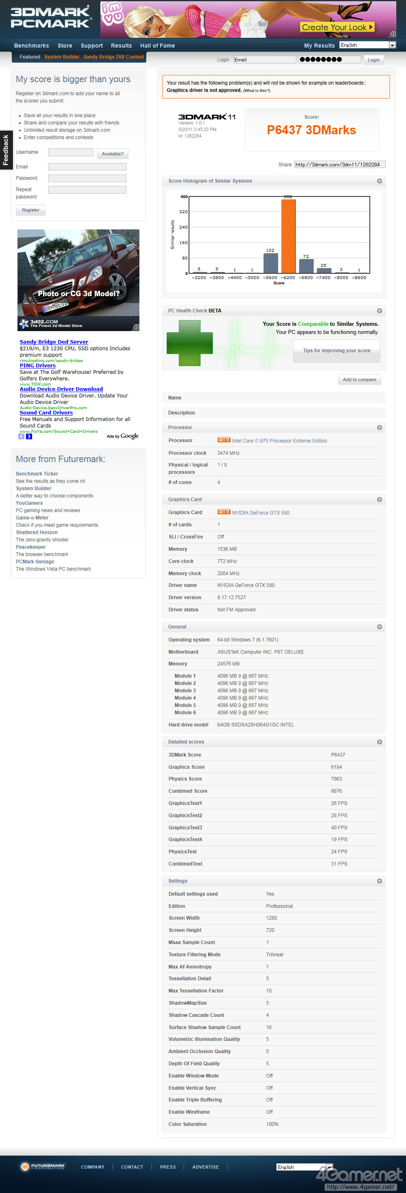Open Benchmark Ticker link
The image size is (406, 1193).
(37, 474)
